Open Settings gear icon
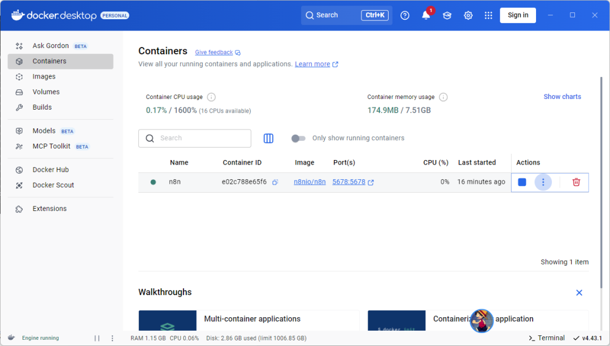 468,15
